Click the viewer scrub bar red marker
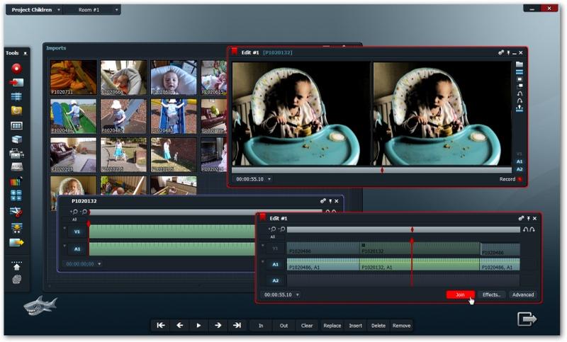Viewport: 567px width, 342px height. (x=382, y=171)
